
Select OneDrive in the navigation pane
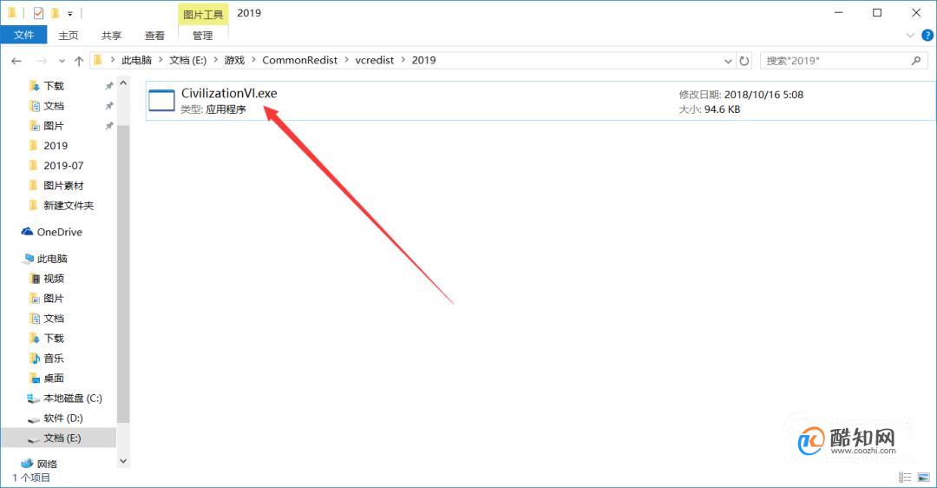(60, 232)
